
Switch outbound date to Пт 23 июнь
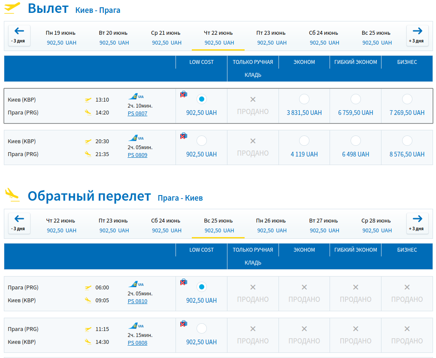coord(271,37)
